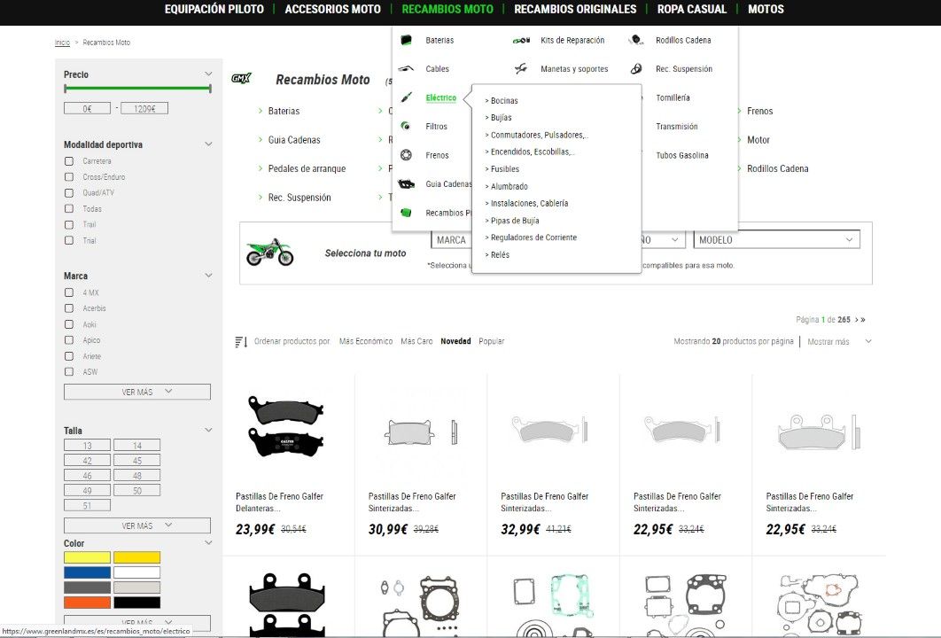Select size 42 in Talla filter
The height and width of the screenshot is (638, 941).
87,461
